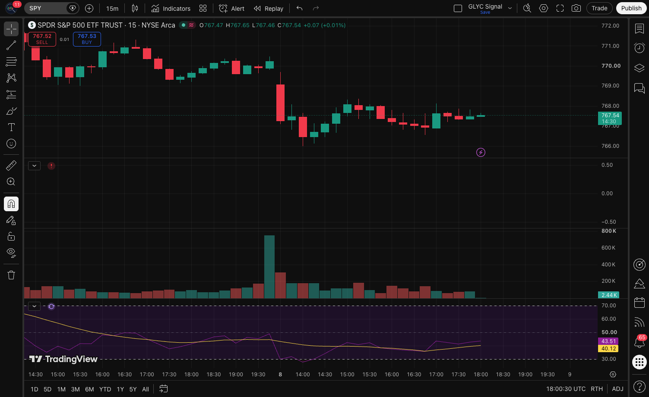Take a chart snapshot with camera icon
Image resolution: width=649 pixels, height=397 pixels.
click(x=576, y=8)
